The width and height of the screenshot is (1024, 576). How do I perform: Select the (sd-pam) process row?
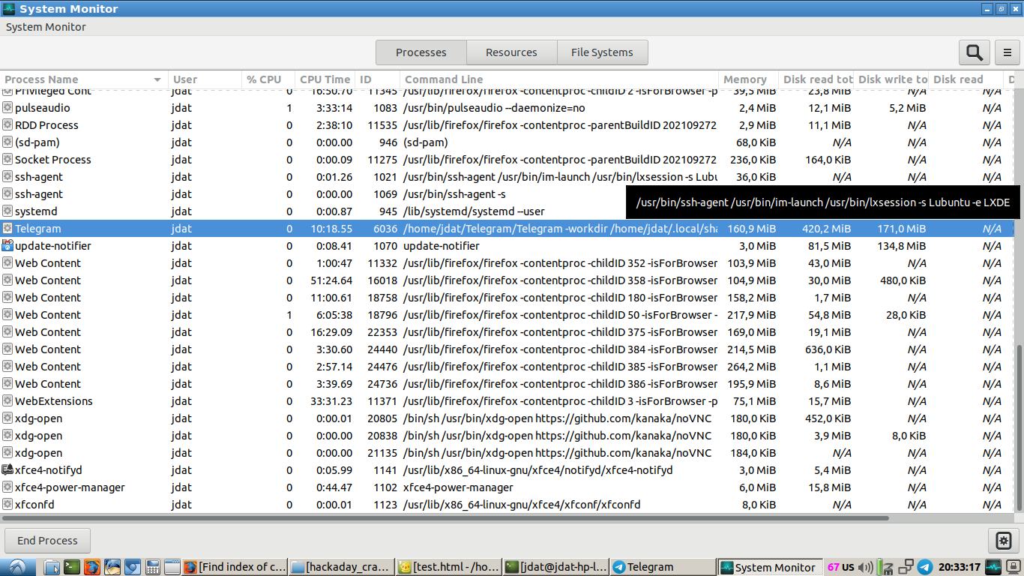507,142
